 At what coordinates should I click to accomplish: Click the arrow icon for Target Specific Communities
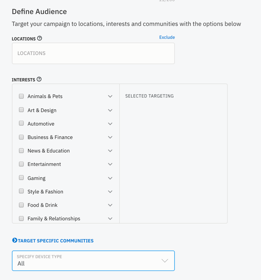tap(15, 241)
